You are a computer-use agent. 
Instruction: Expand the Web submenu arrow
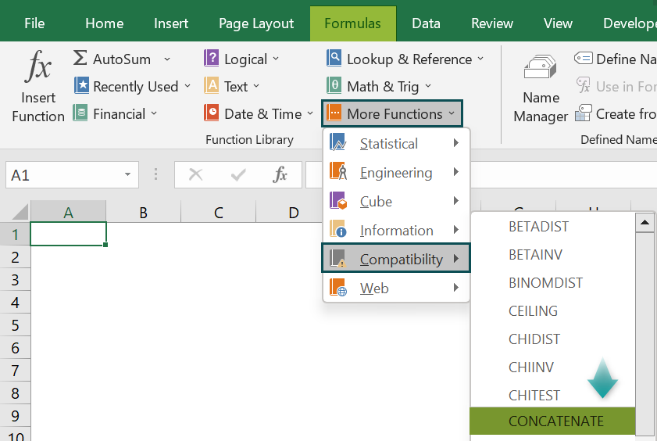tap(456, 288)
